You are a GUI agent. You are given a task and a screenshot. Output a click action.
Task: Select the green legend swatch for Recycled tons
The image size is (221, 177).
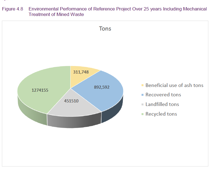(142, 114)
